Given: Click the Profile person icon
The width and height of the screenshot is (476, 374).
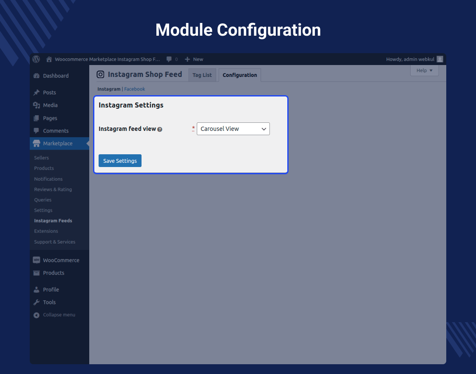Looking at the screenshot, I should [x=37, y=289].
